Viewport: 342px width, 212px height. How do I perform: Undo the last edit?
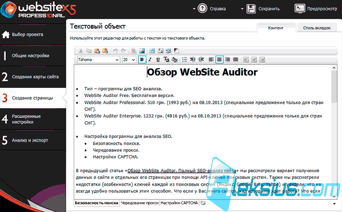(x=115, y=51)
